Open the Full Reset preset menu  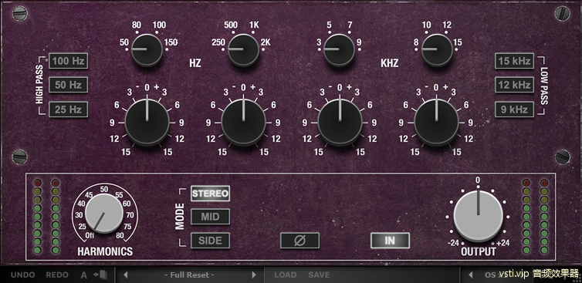coord(190,275)
